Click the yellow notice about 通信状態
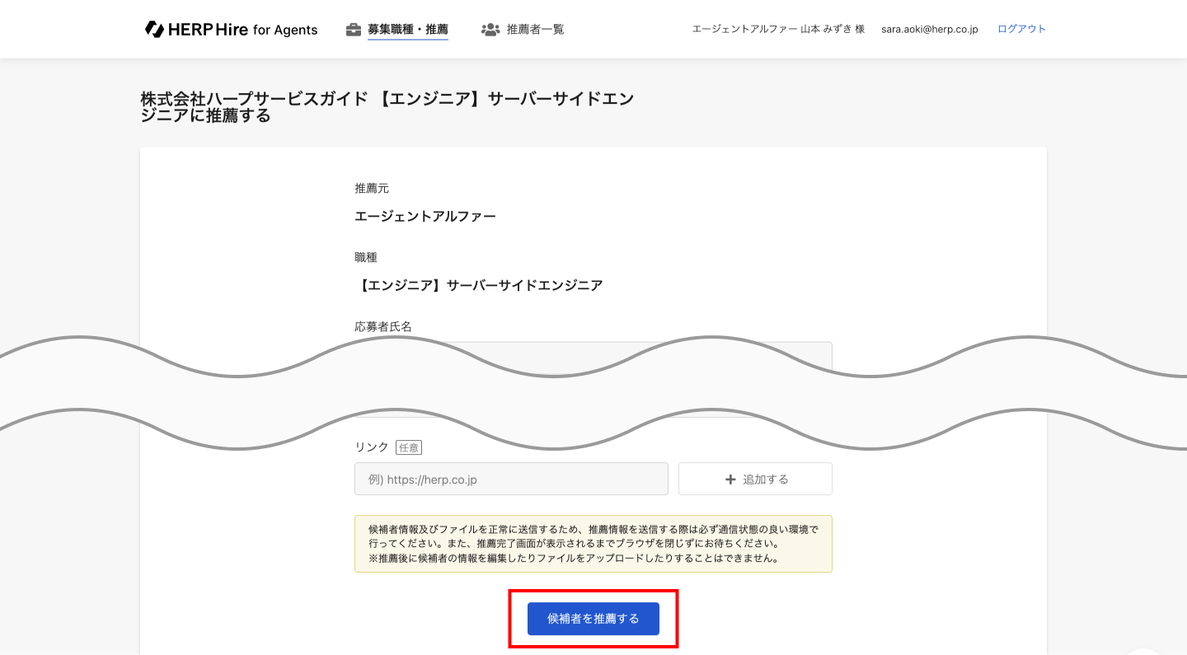 coord(593,544)
